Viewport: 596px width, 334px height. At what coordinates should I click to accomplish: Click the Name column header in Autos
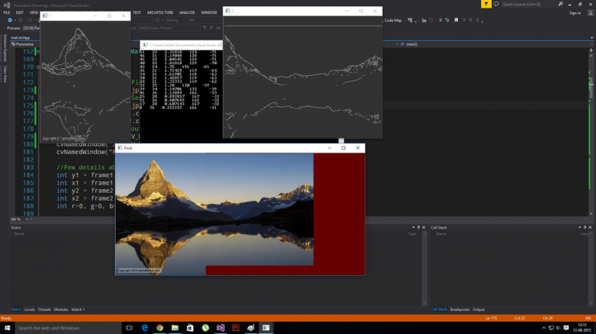[19, 234]
